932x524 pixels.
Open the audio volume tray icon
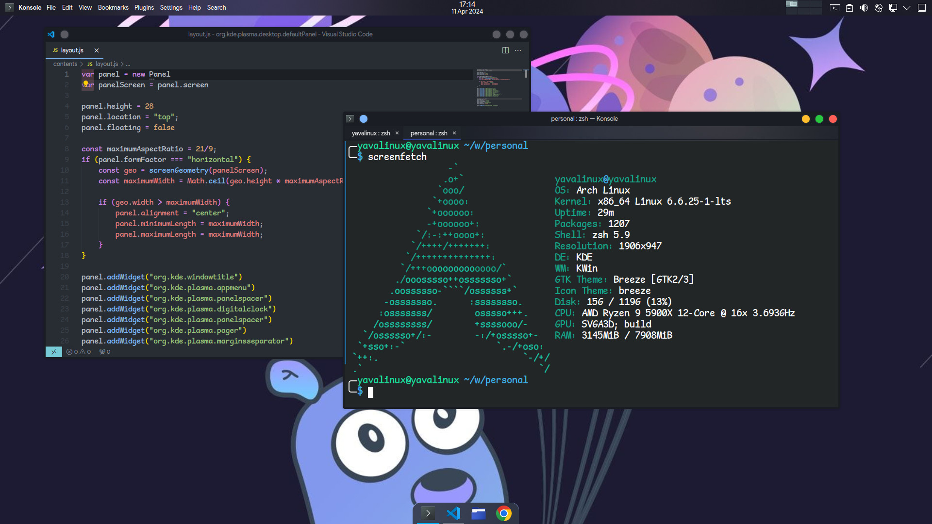pyautogui.click(x=864, y=8)
